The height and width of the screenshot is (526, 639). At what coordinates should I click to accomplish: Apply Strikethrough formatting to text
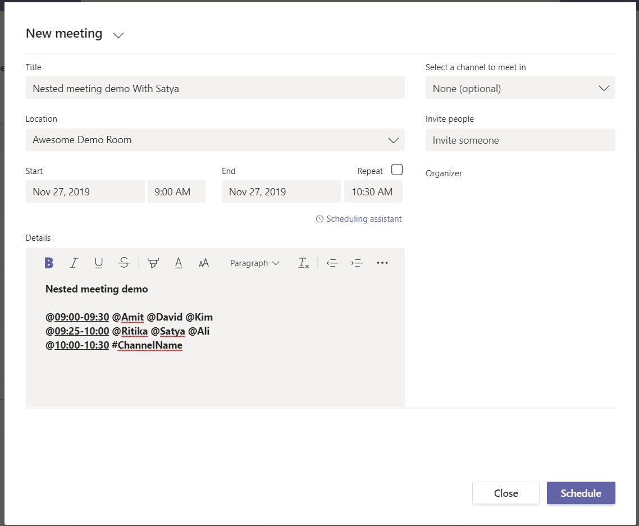coord(124,263)
